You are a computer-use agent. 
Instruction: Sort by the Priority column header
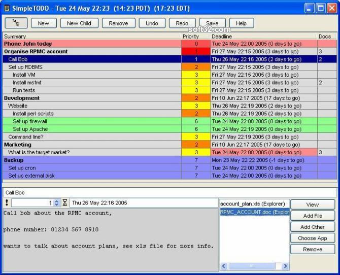[x=196, y=36]
